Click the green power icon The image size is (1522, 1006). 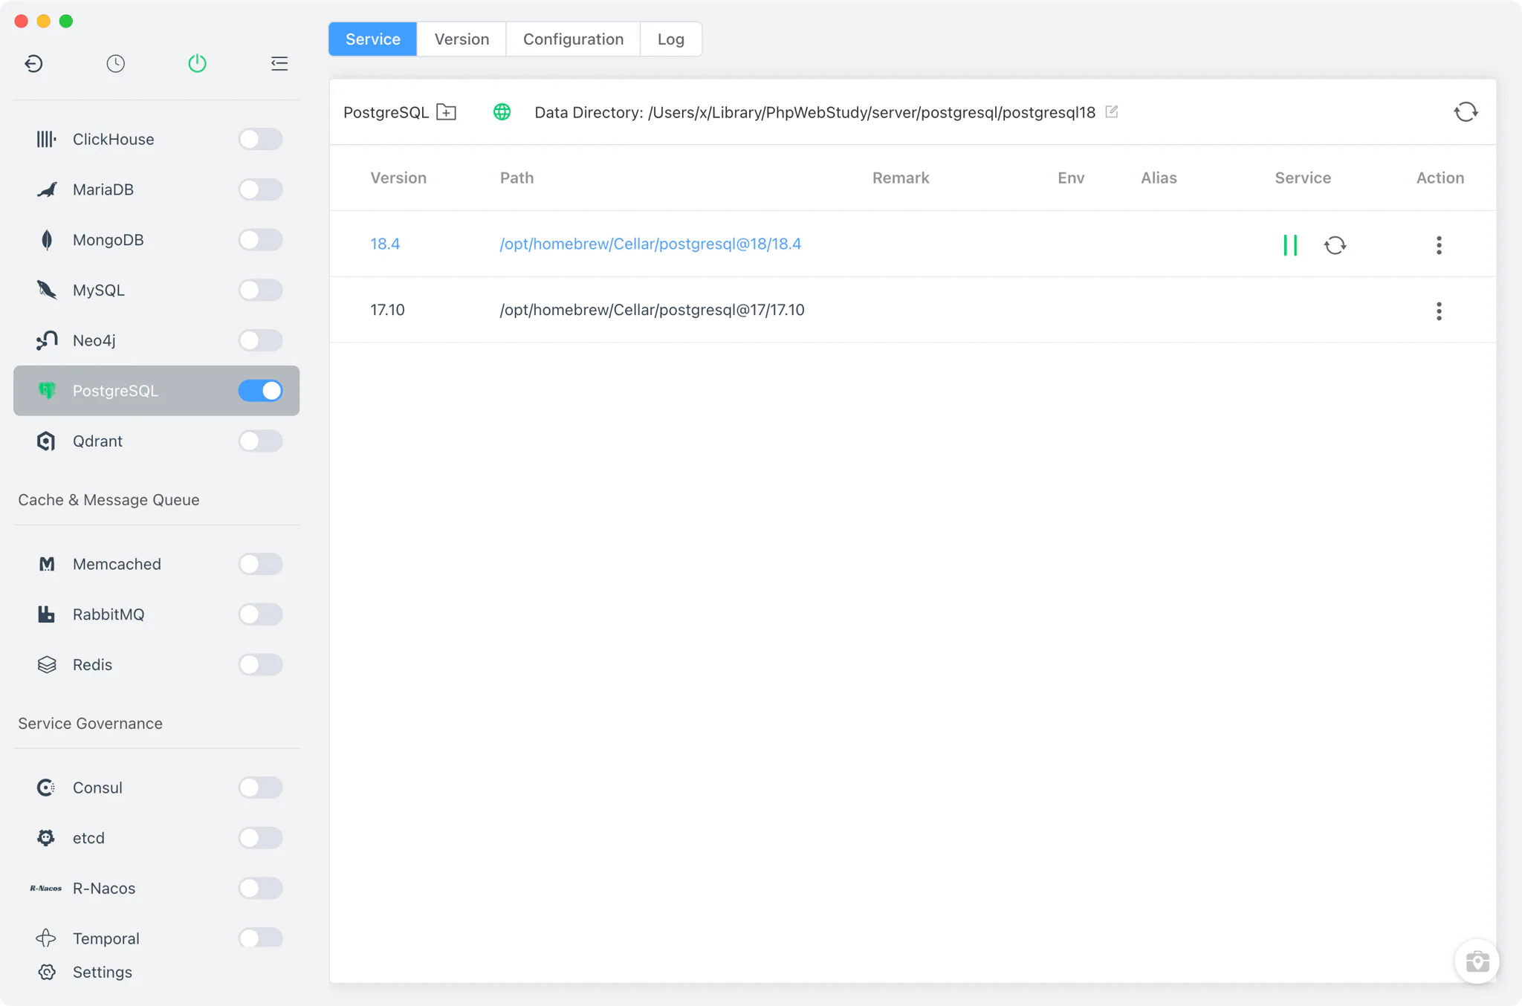[197, 64]
